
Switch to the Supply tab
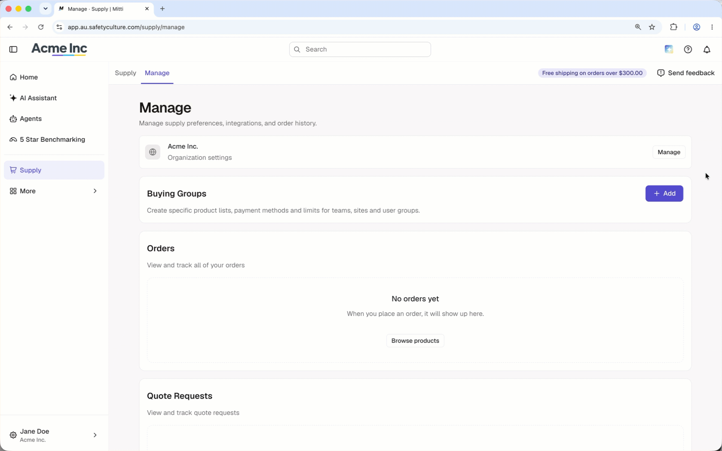point(125,73)
